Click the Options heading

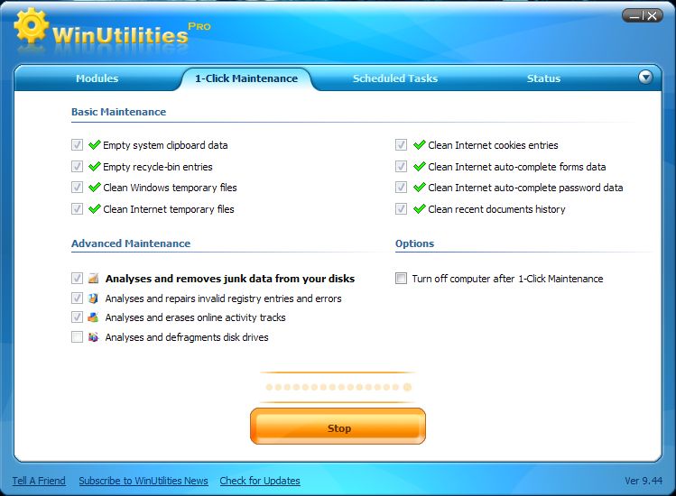click(x=415, y=243)
